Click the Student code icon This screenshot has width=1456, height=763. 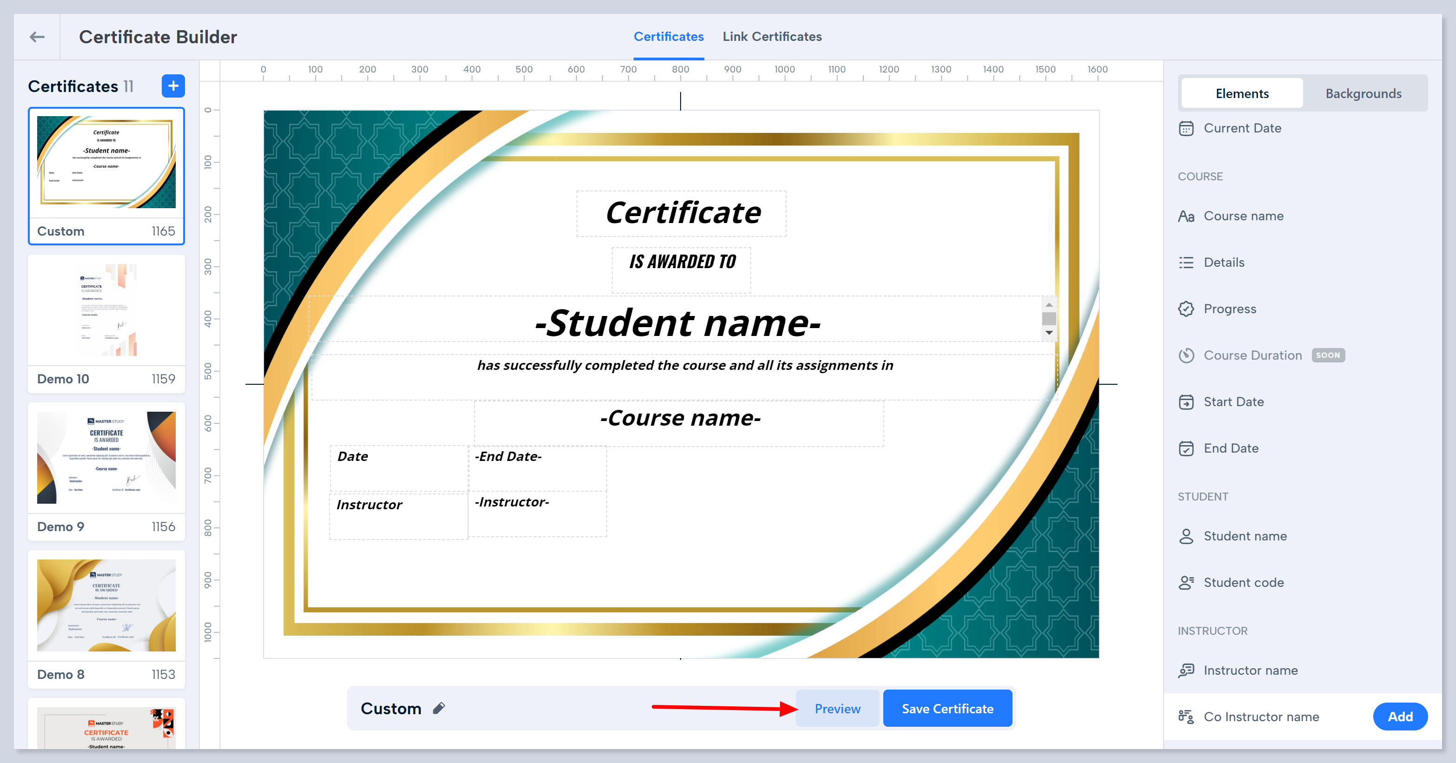click(1186, 582)
